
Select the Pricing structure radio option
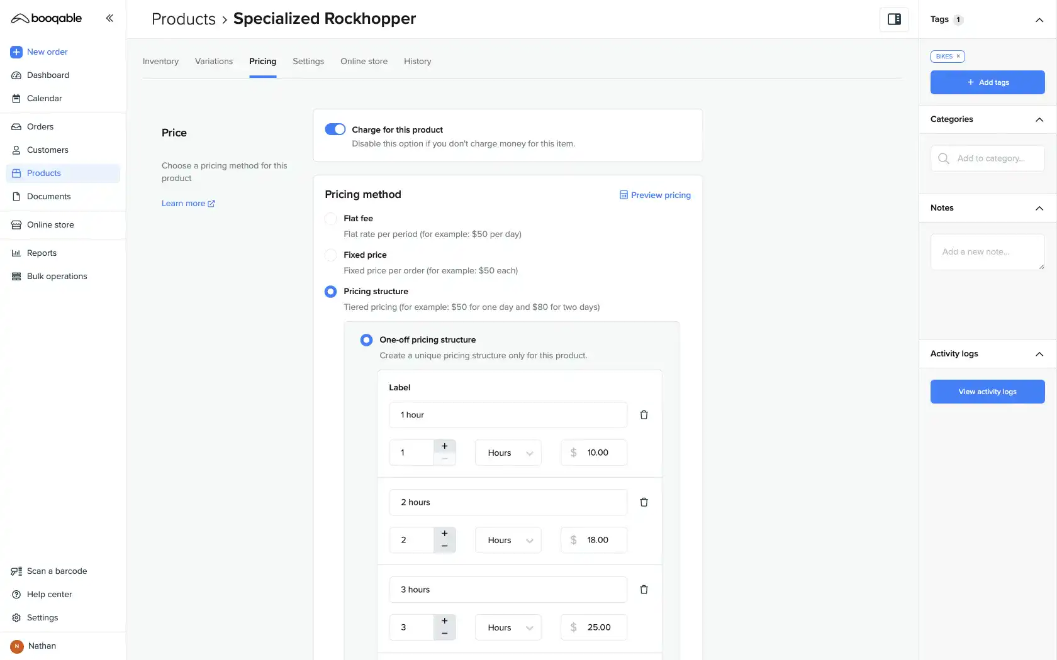(x=330, y=292)
